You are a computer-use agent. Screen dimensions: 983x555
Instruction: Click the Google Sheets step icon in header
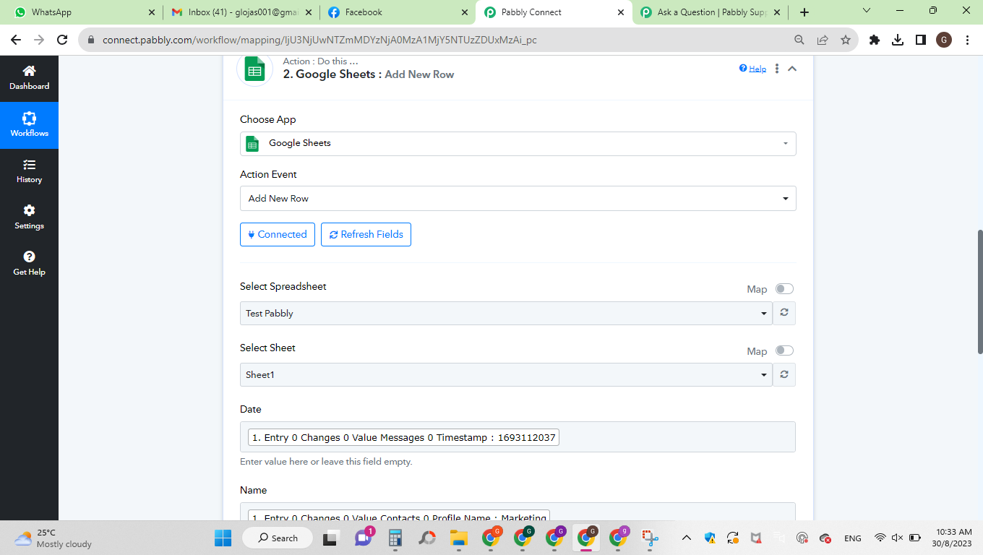(254, 70)
